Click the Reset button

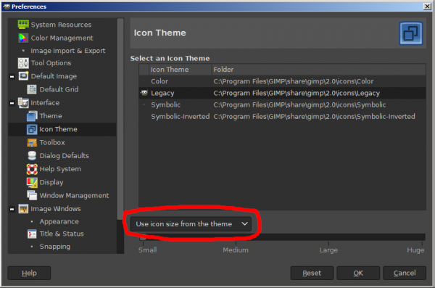pyautogui.click(x=312, y=273)
